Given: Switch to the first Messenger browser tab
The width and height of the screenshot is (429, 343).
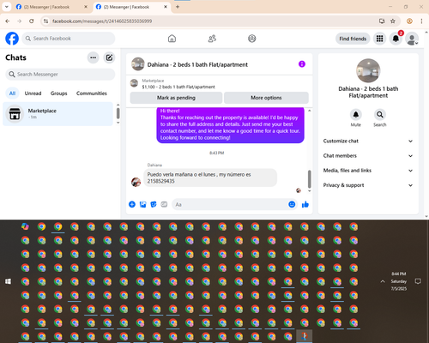Looking at the screenshot, I should pyautogui.click(x=51, y=7).
